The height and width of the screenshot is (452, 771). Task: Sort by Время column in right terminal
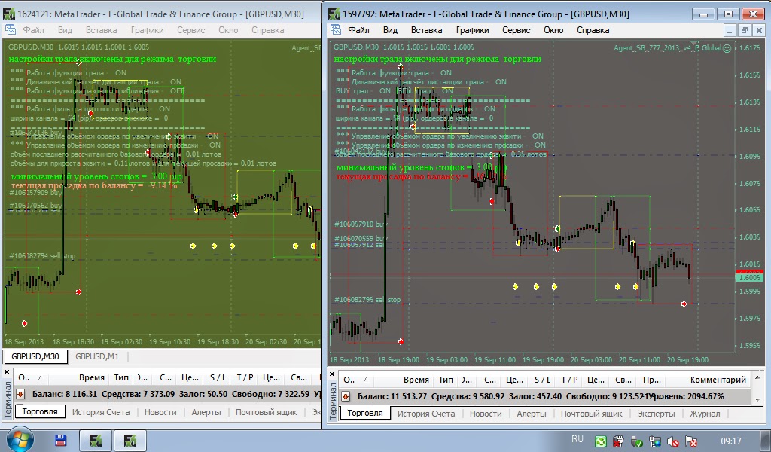coord(416,380)
